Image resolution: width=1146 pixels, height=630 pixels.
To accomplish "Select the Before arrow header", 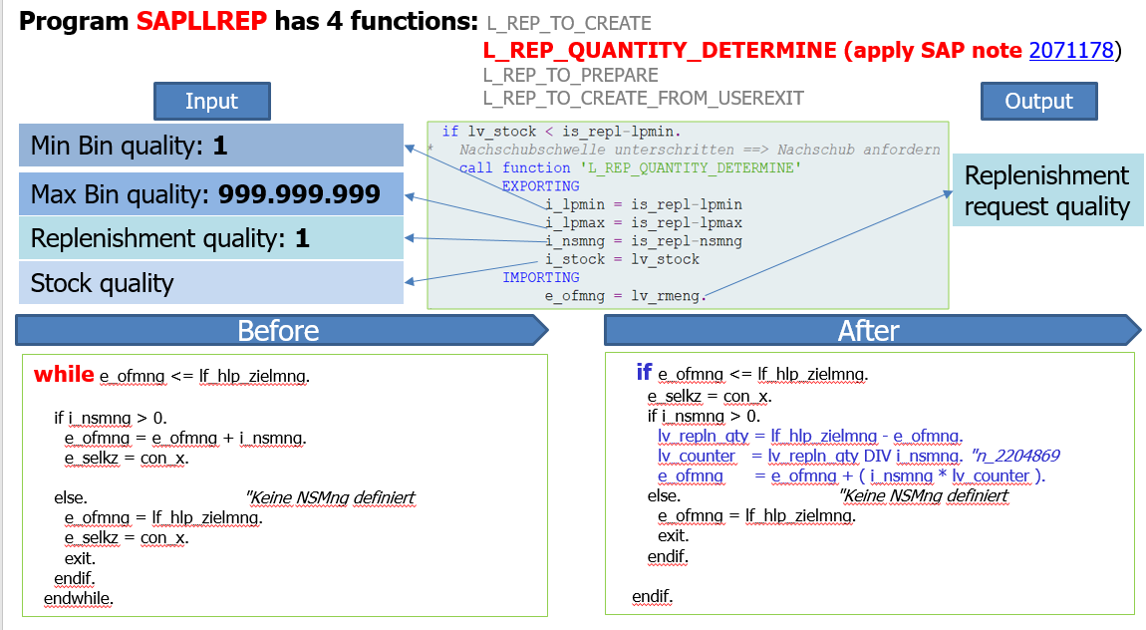I will (281, 330).
